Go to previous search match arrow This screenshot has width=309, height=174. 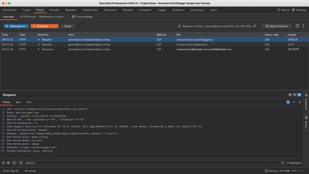[14, 163]
